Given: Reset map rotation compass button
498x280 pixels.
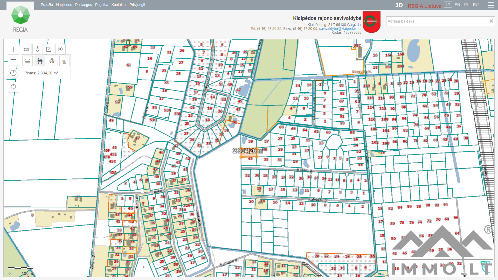Looking at the screenshot, I should tap(13, 73).
